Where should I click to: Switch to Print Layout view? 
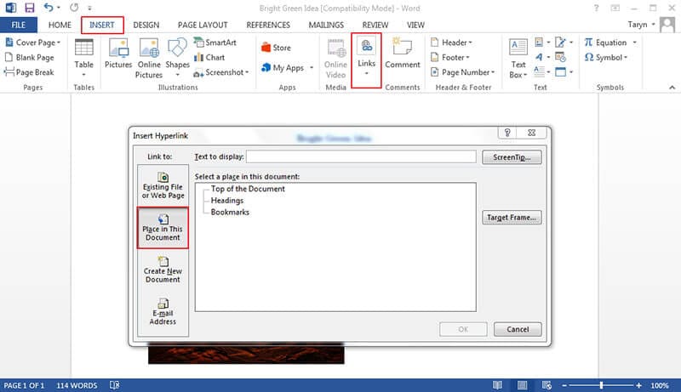[523, 385]
